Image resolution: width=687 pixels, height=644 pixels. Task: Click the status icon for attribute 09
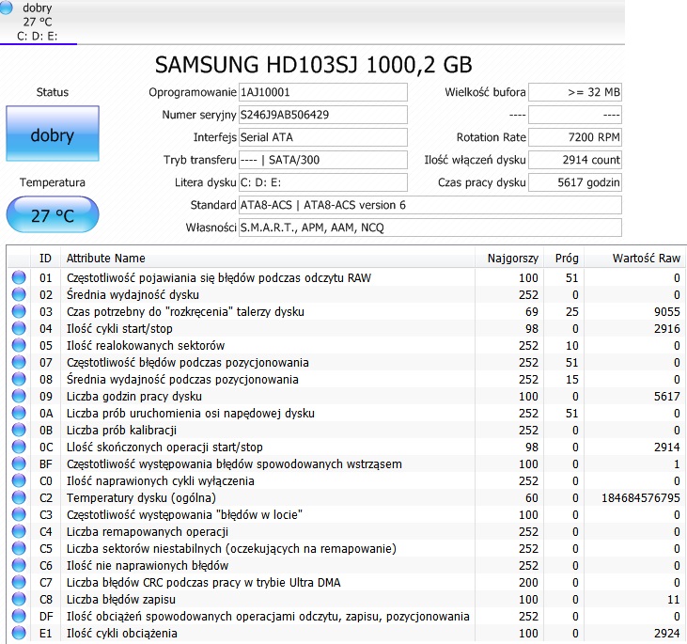click(19, 397)
